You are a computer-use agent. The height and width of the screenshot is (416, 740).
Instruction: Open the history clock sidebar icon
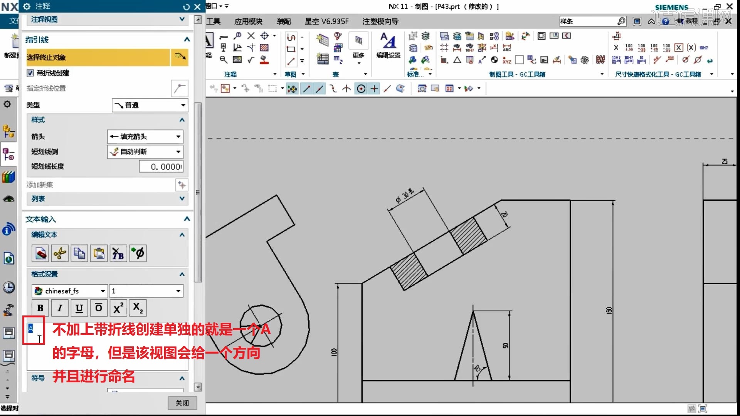pyautogui.click(x=8, y=287)
